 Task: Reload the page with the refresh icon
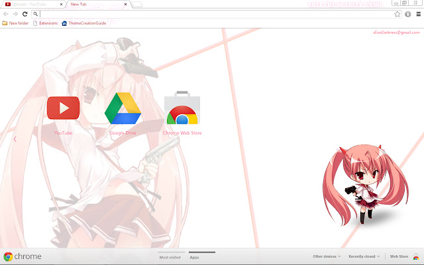point(25,14)
